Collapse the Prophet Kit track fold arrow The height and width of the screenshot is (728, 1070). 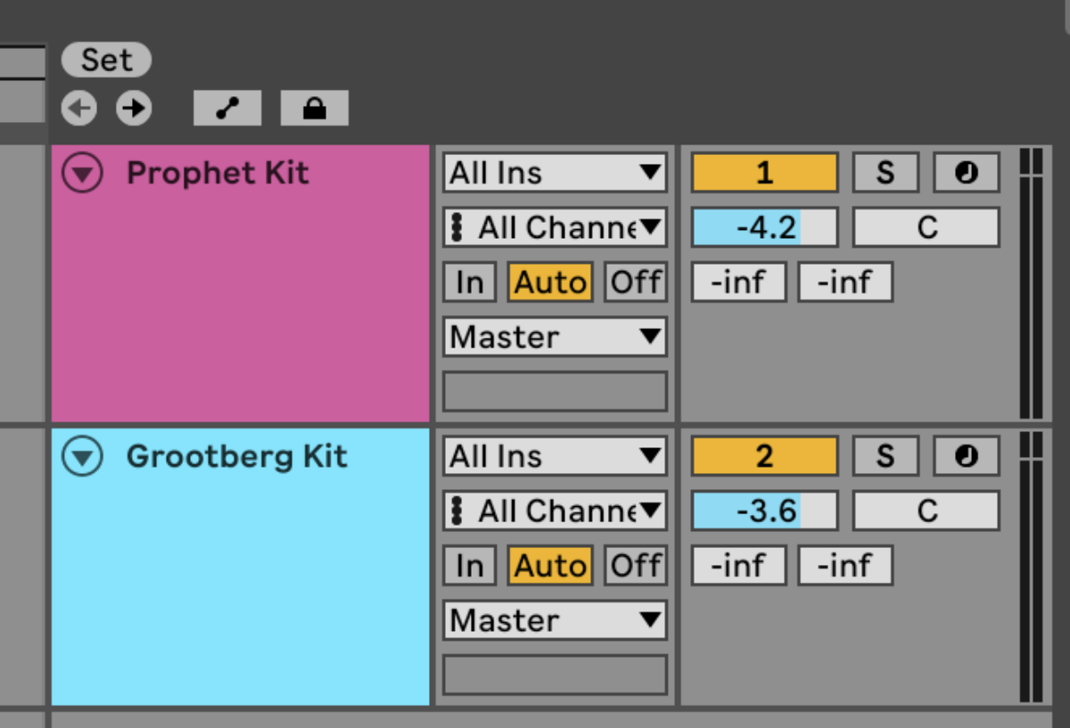[81, 172]
